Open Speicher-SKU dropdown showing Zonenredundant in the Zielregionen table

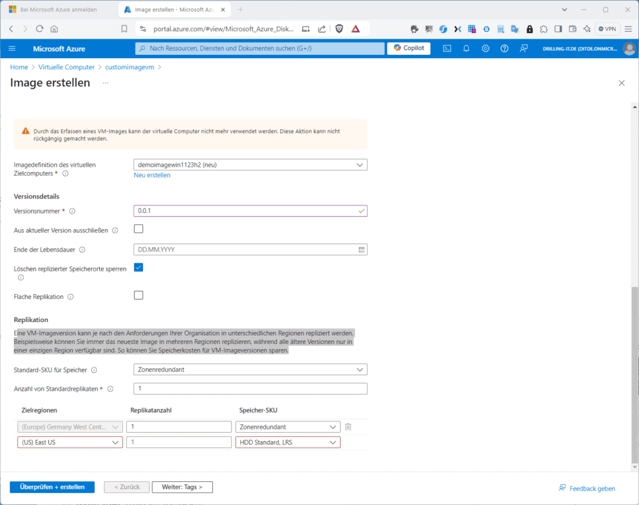pyautogui.click(x=288, y=427)
